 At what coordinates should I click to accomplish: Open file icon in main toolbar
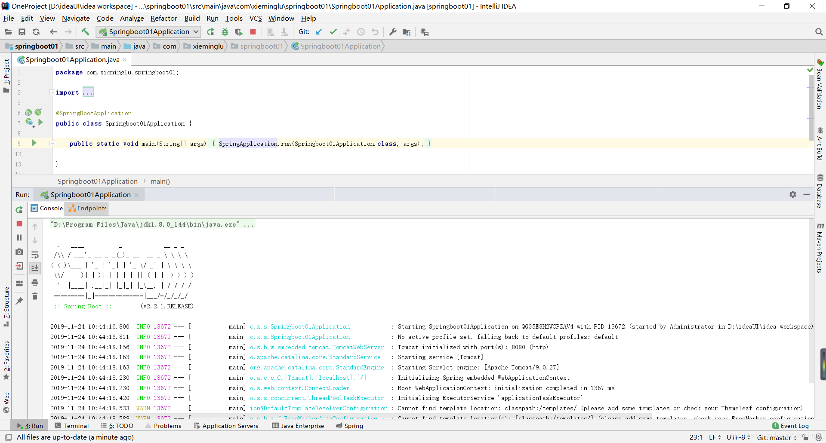pos(8,32)
